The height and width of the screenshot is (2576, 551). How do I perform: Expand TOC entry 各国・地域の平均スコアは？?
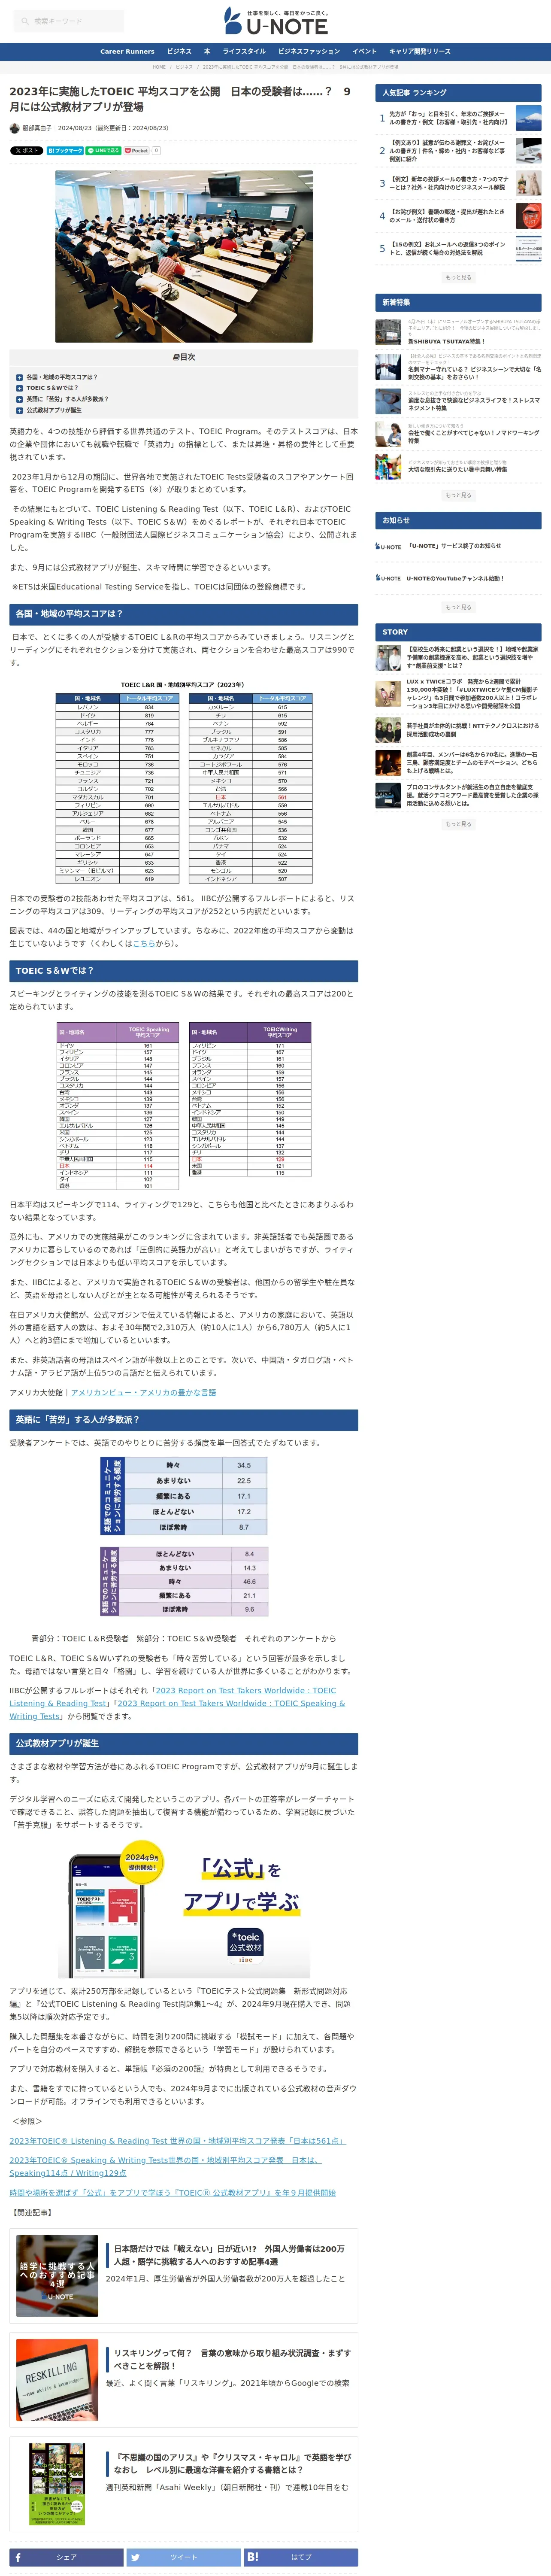click(61, 377)
